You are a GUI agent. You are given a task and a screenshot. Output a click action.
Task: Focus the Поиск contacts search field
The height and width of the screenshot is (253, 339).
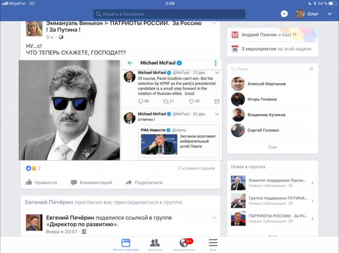point(269,69)
